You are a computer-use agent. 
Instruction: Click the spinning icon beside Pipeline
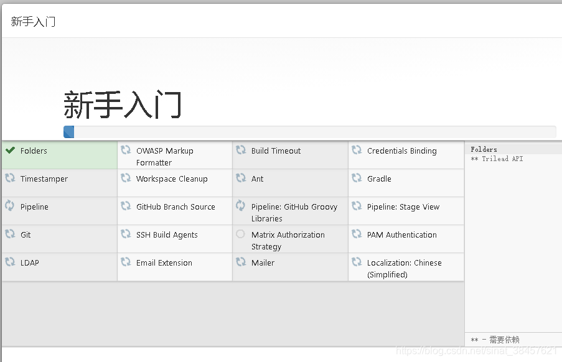(10, 205)
